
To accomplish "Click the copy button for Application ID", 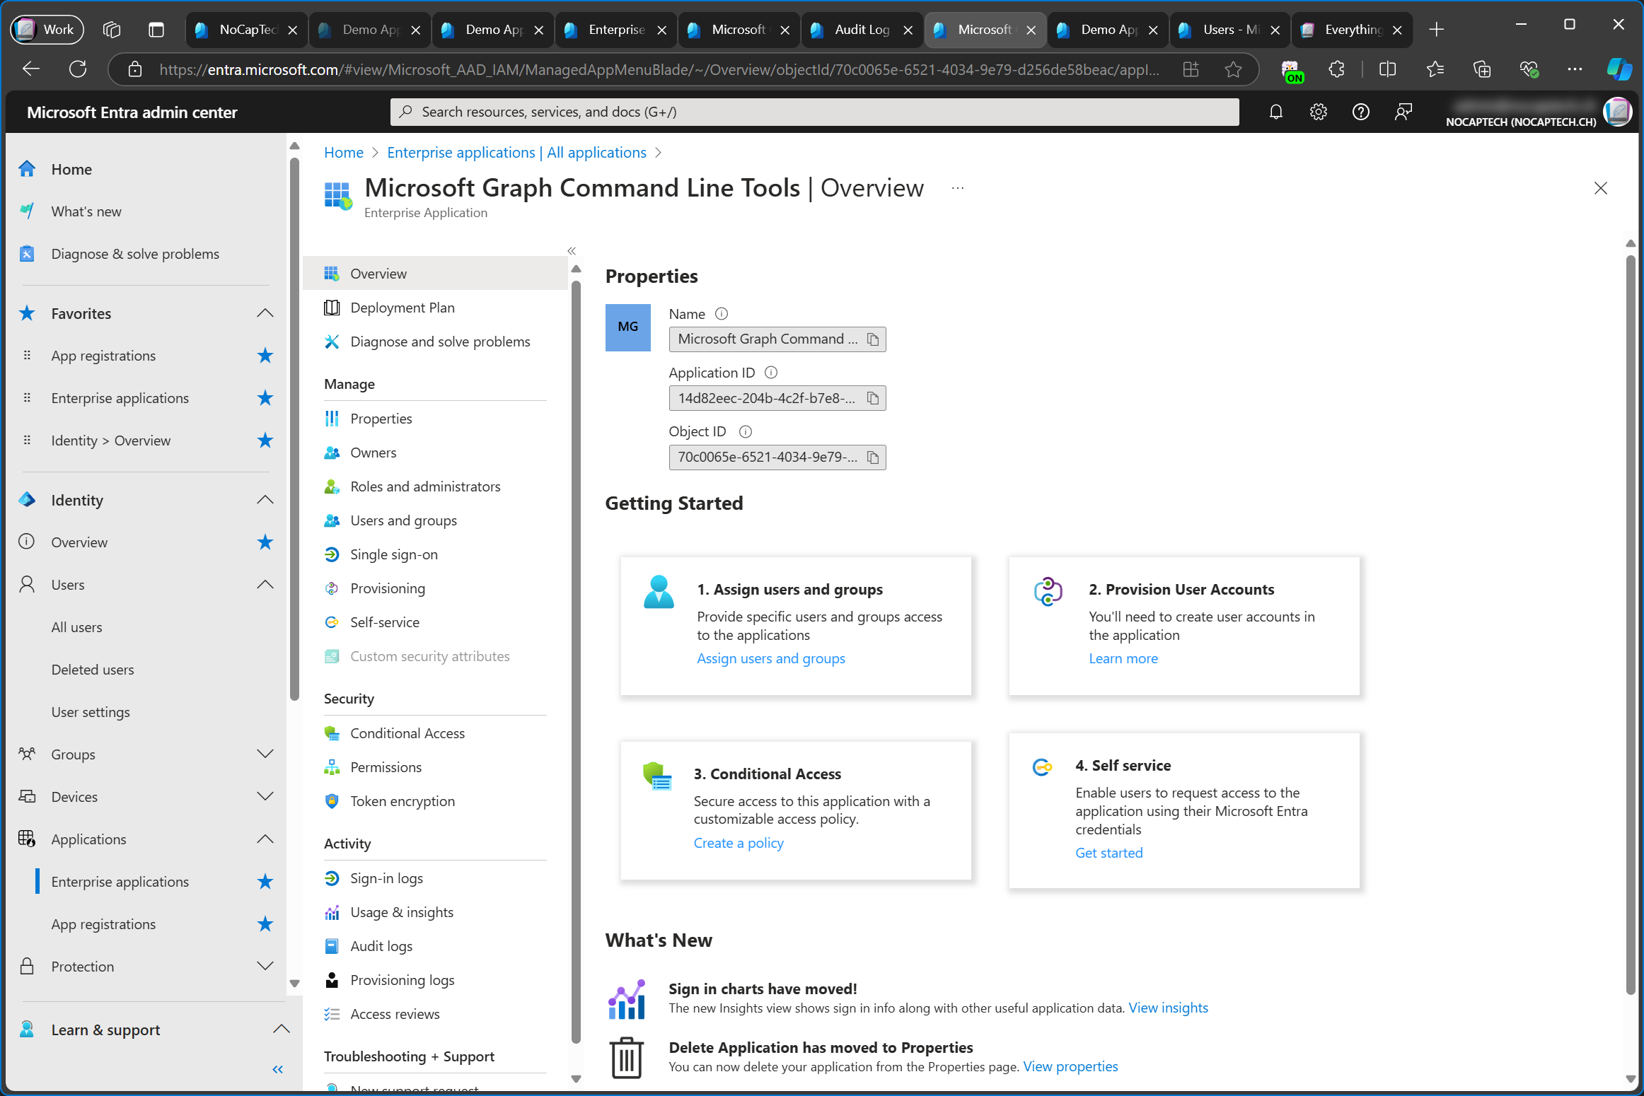I will 874,397.
